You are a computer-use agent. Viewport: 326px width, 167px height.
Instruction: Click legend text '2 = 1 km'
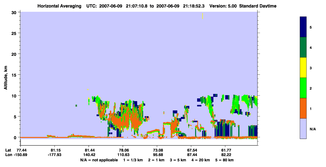(157, 160)
